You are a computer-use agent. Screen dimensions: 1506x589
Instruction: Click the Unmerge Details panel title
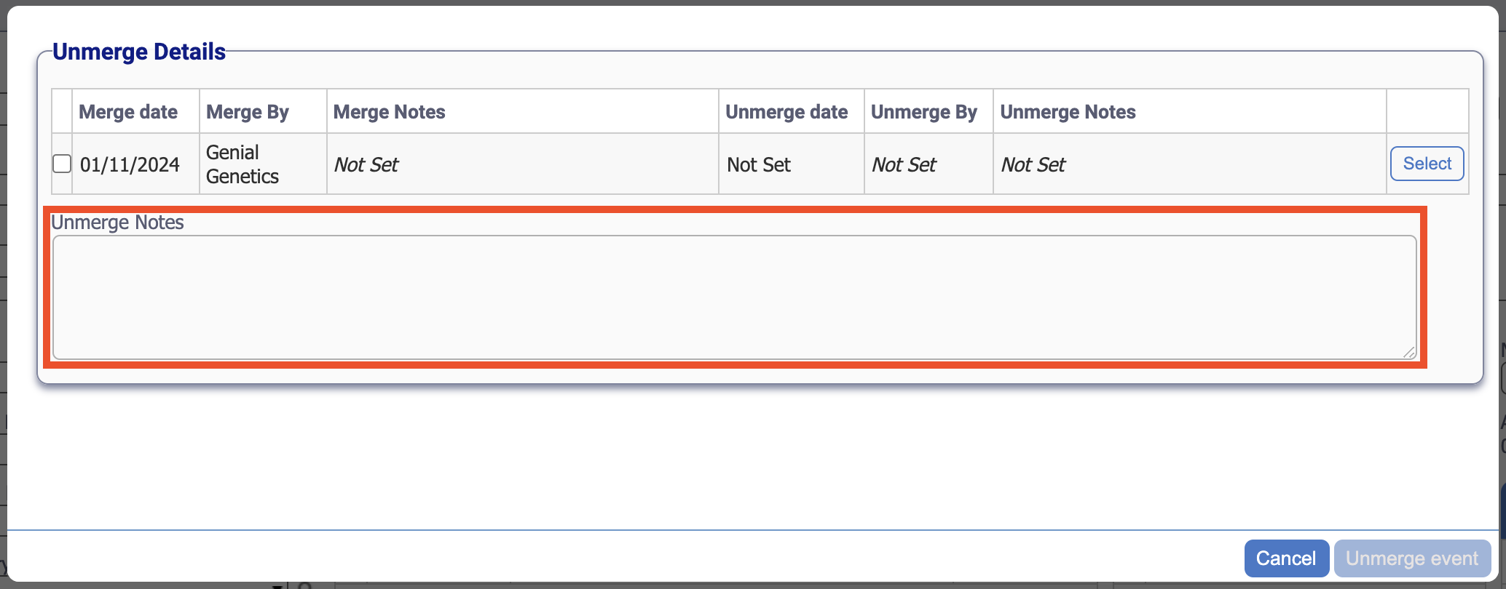[x=139, y=52]
